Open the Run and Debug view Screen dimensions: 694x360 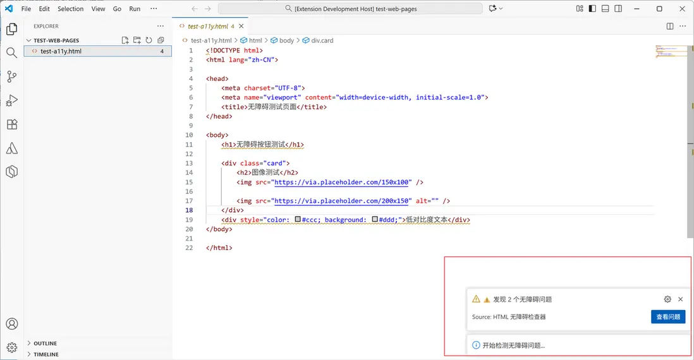point(11,101)
